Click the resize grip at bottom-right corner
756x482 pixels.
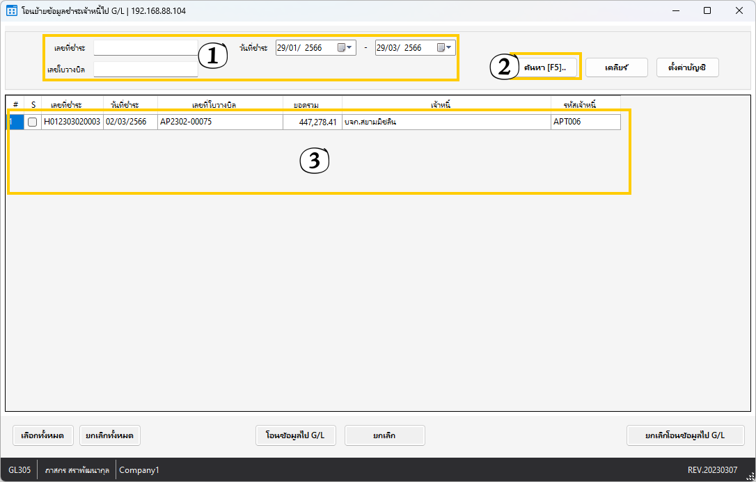tap(750, 476)
